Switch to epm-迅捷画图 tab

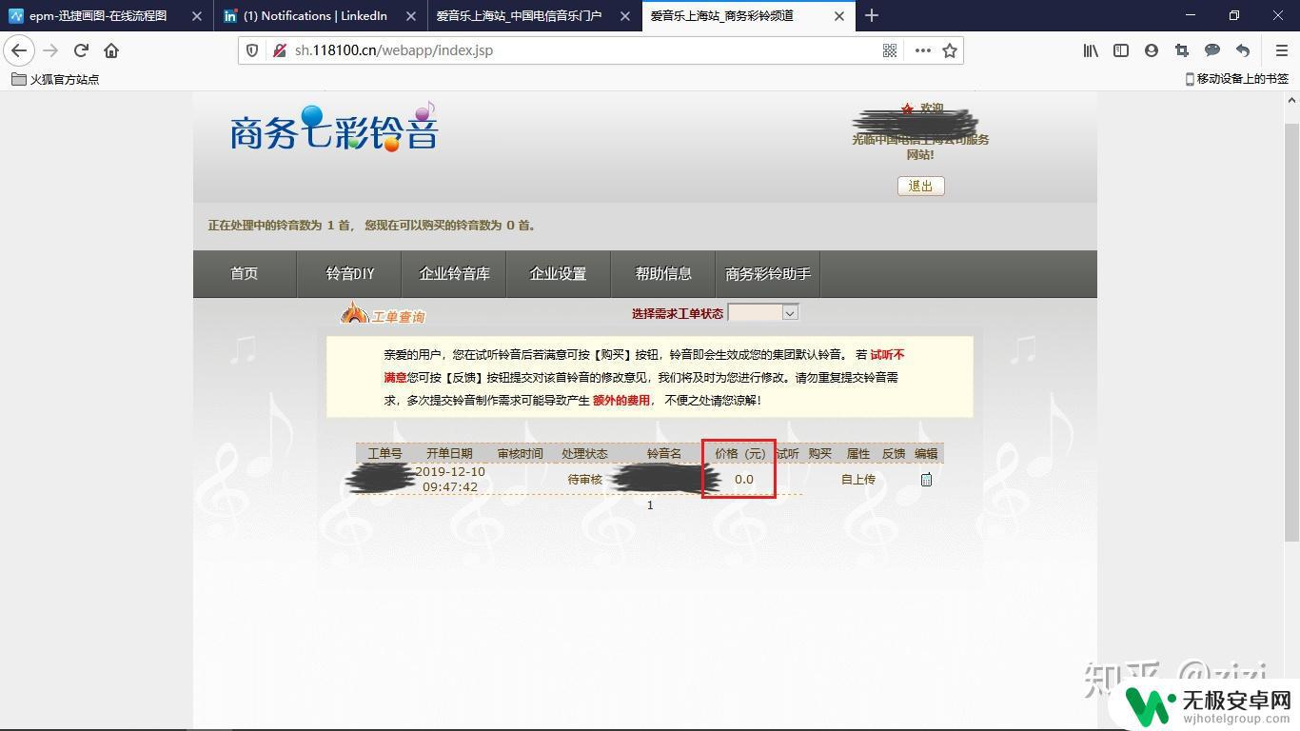[98, 16]
